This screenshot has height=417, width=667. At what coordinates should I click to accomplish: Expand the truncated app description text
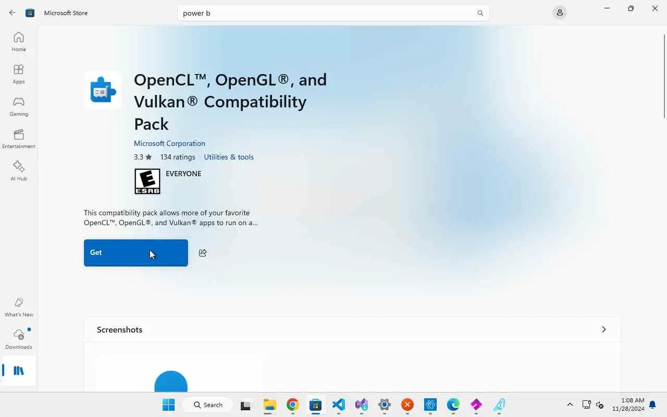pyautogui.click(x=171, y=218)
